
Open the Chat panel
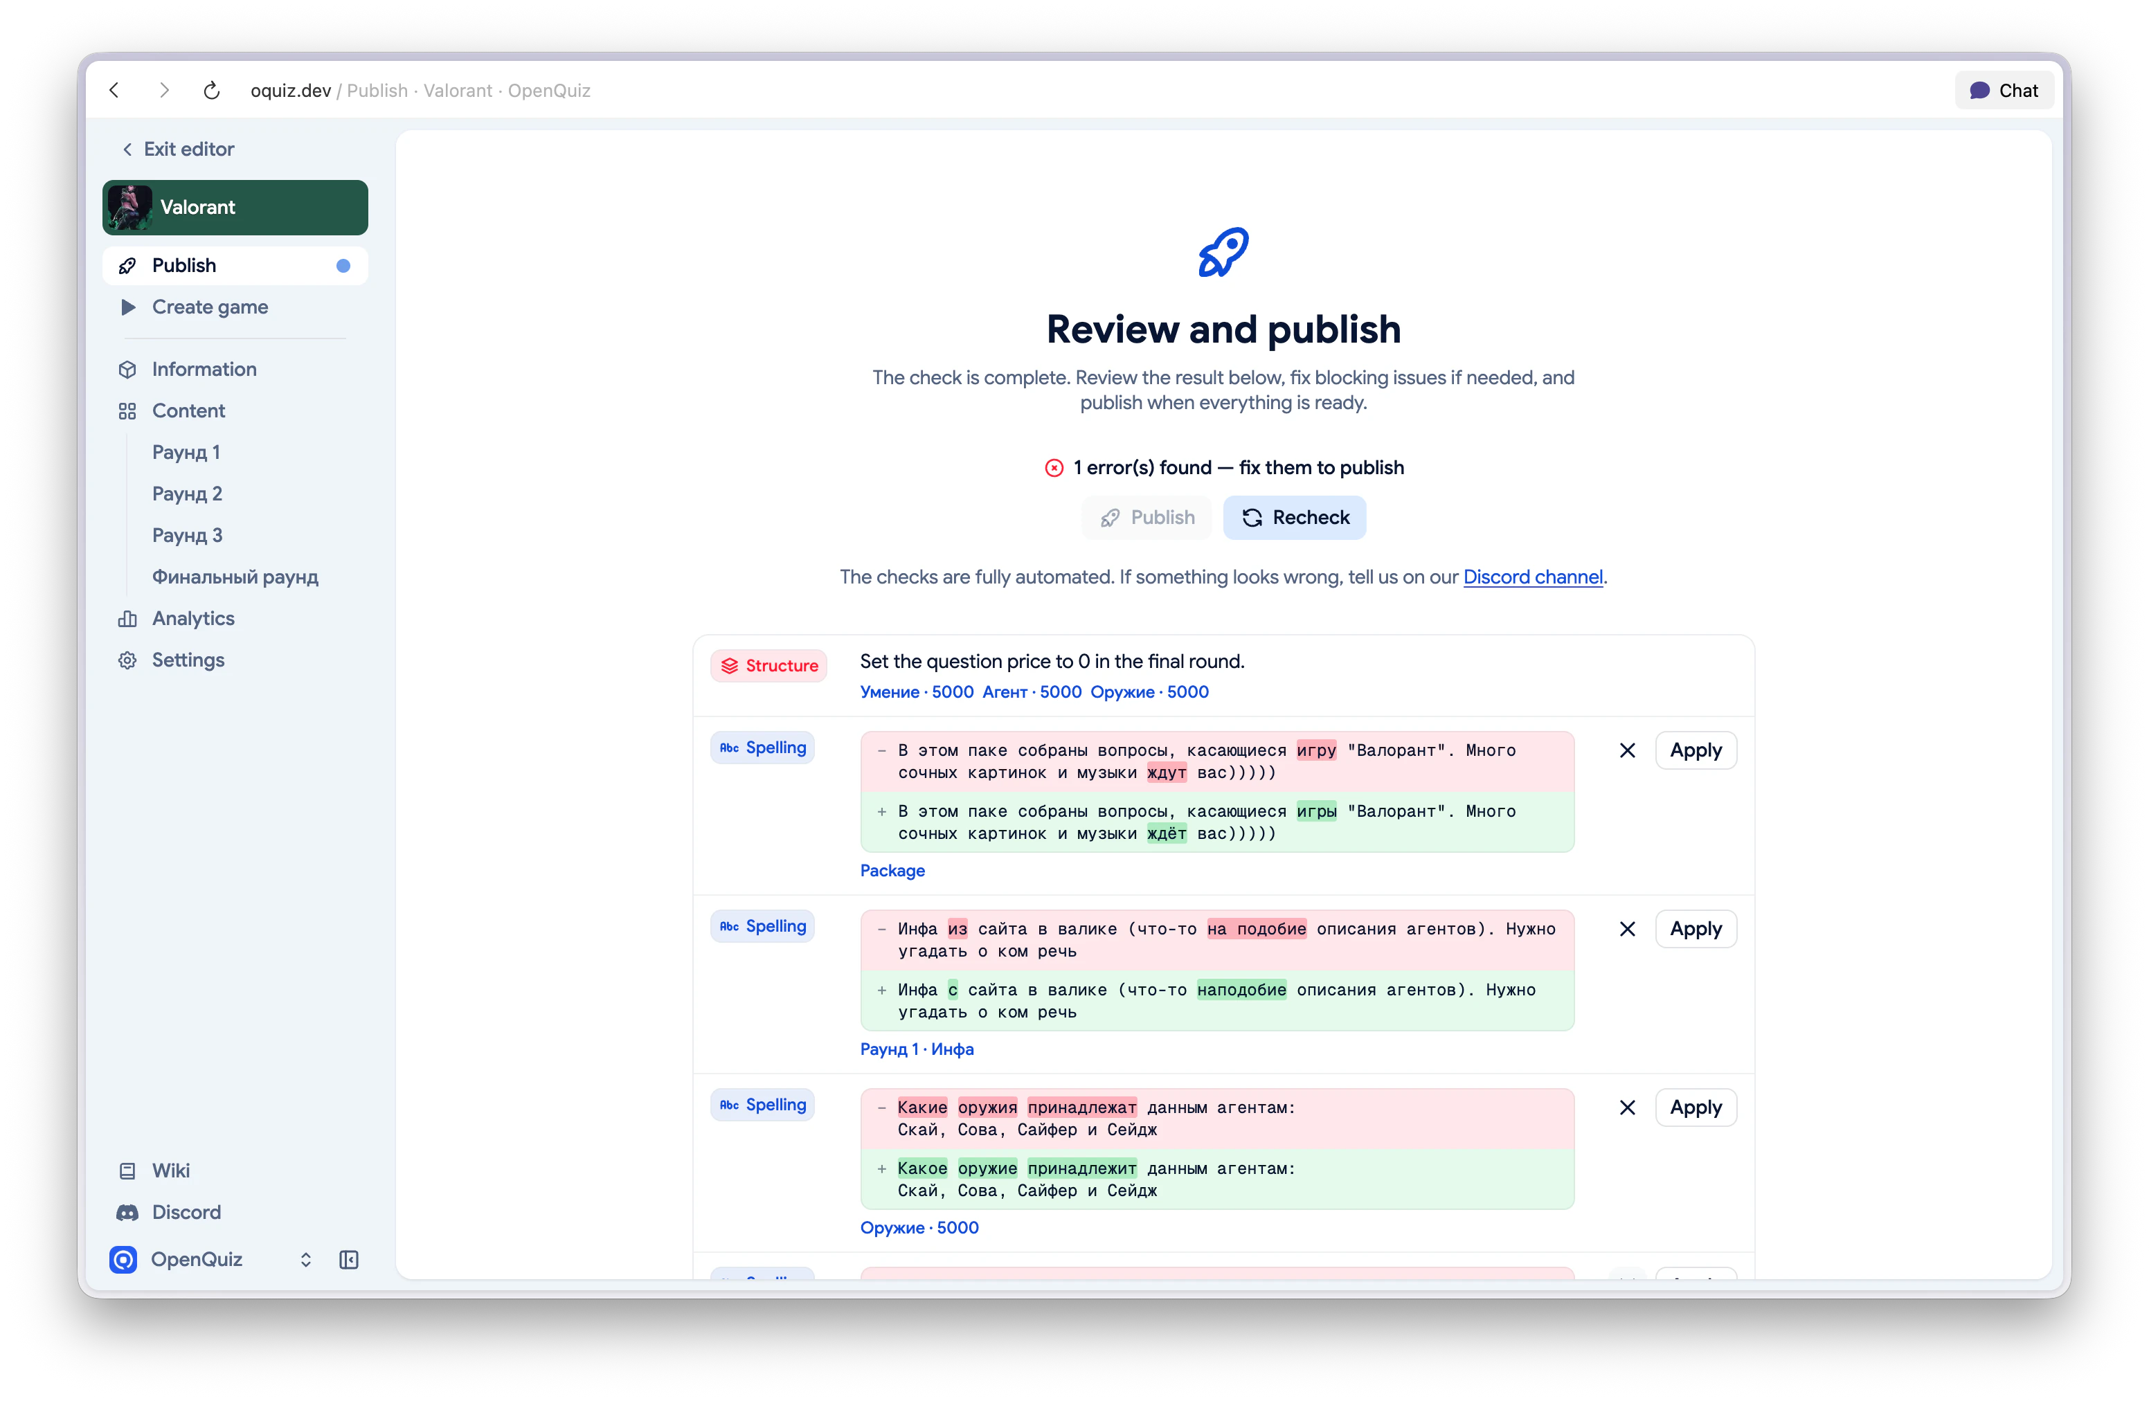click(x=2004, y=90)
